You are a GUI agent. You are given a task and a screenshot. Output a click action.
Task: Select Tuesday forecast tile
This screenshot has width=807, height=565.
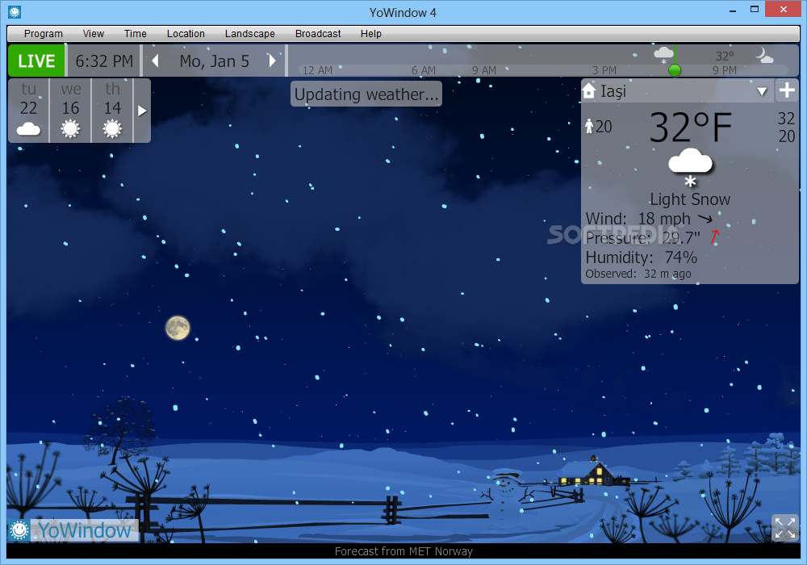pyautogui.click(x=29, y=110)
